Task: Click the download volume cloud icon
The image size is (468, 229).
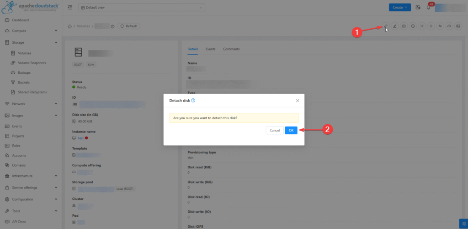Action: (449, 26)
